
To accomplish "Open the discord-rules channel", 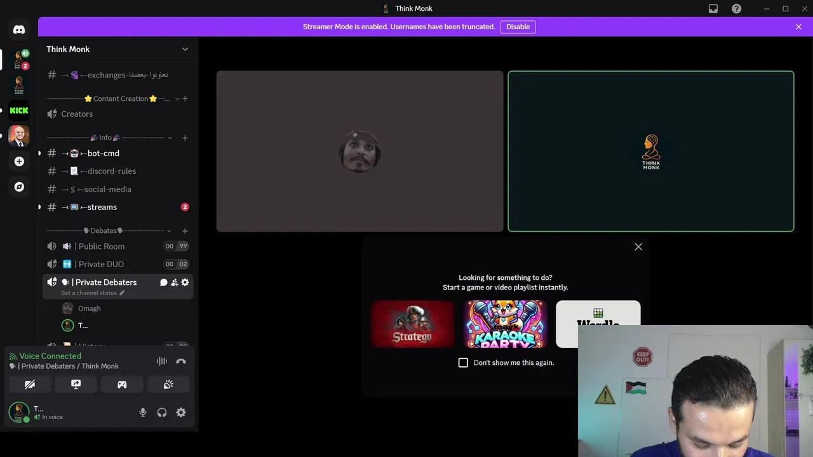I will tap(118, 171).
